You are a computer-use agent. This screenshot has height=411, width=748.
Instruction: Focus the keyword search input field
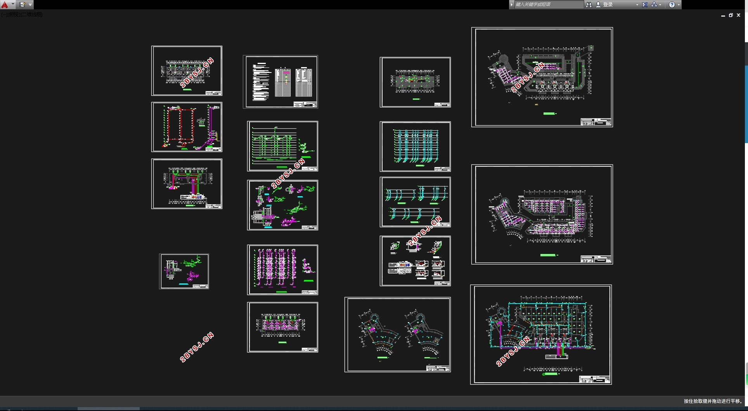pos(549,5)
